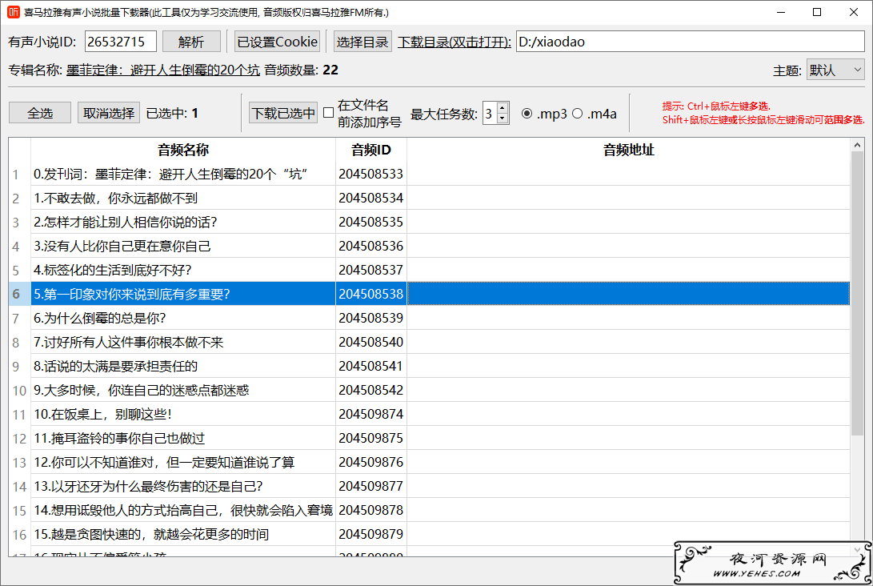
Task: Click row number header 10
Action: pyautogui.click(x=19, y=390)
